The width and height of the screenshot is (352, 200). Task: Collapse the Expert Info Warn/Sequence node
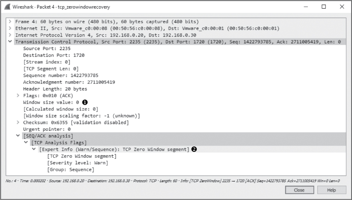pos(34,149)
